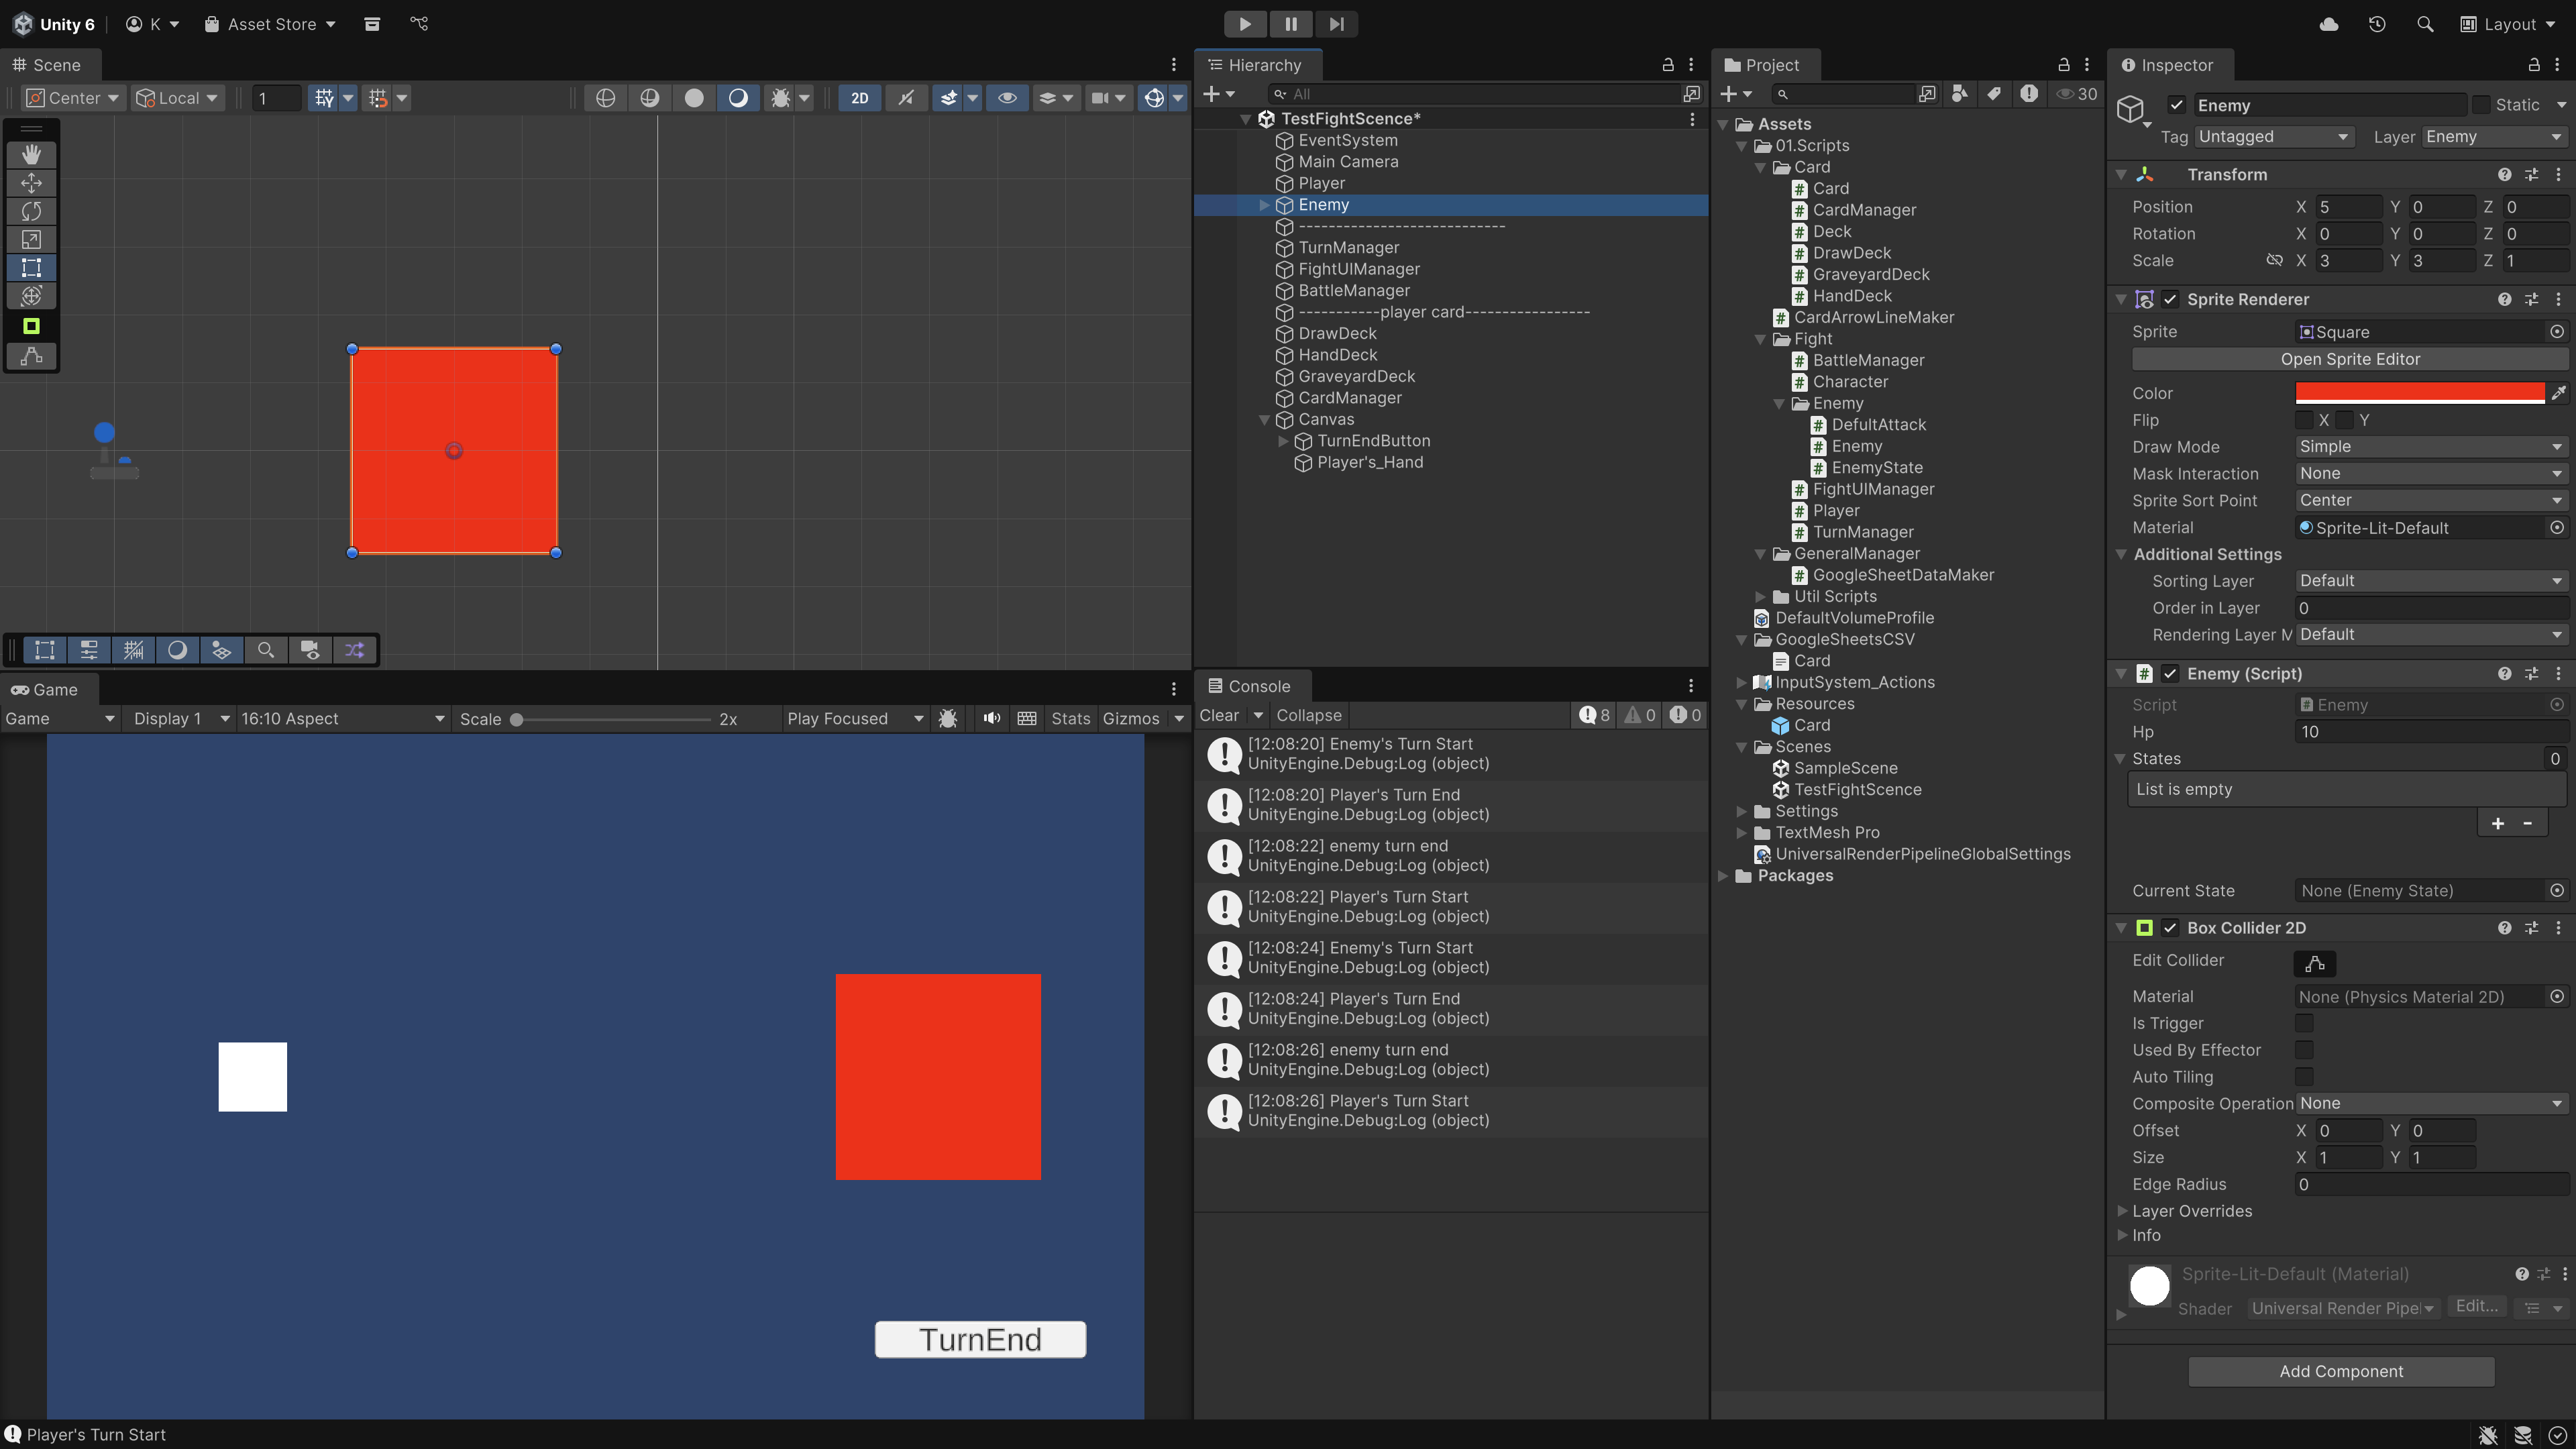Select the Move tool in Scene toolbar

point(31,183)
